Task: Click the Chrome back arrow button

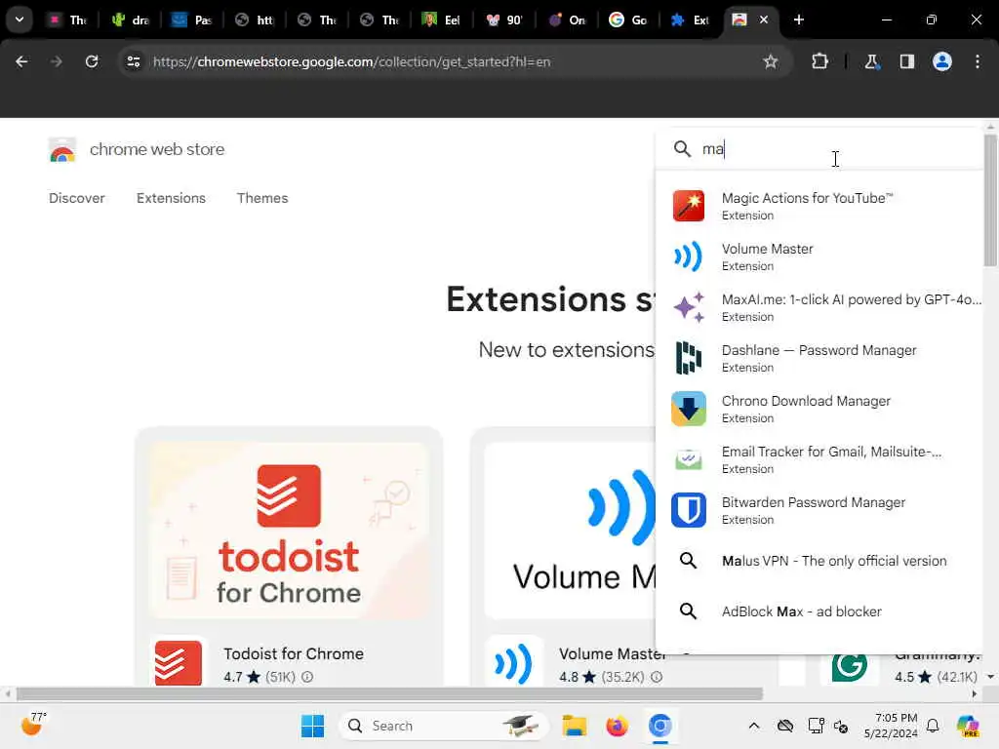Action: pyautogui.click(x=21, y=61)
